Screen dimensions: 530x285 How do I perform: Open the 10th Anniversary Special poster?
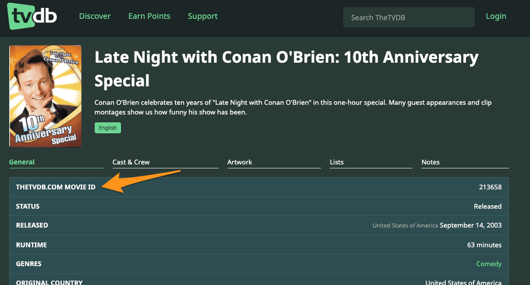(45, 96)
